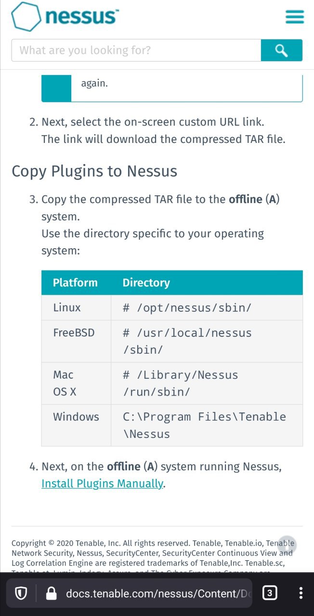Image resolution: width=314 pixels, height=616 pixels.
Task: Tap the padlock site security icon
Action: 51,593
